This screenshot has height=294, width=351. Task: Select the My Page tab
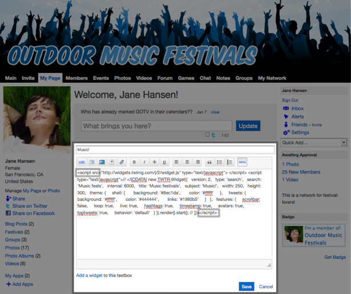coord(50,78)
